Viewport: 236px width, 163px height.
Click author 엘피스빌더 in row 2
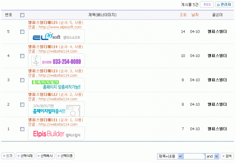tap(217, 104)
